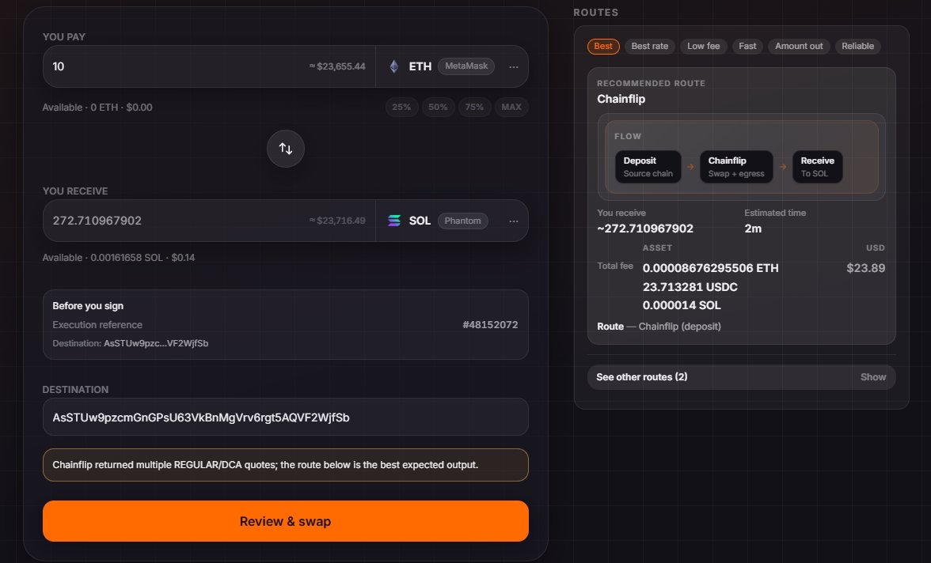Screen dimensions: 931x563
Task: Click the 2m estimated time value
Action: pyautogui.click(x=753, y=229)
